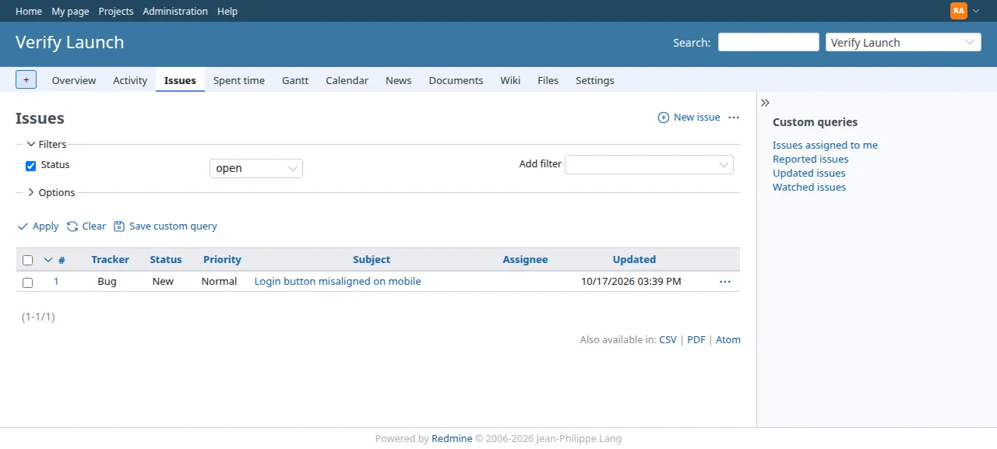997x449 pixels.
Task: Open the issues actions ellipsis next to New issue
Action: pyautogui.click(x=733, y=118)
